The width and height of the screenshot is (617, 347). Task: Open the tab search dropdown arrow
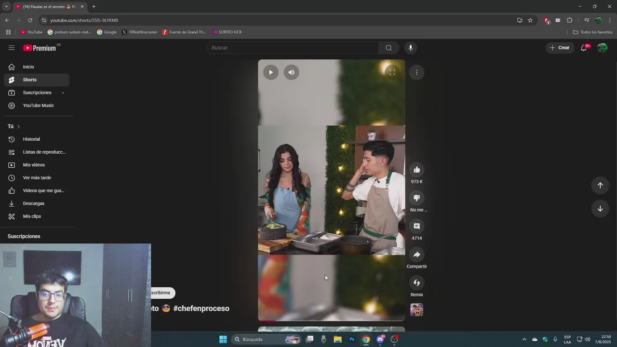[6, 6]
